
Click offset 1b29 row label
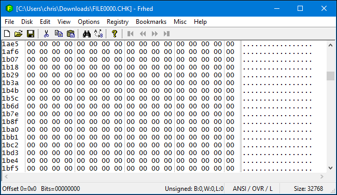(x=10, y=75)
